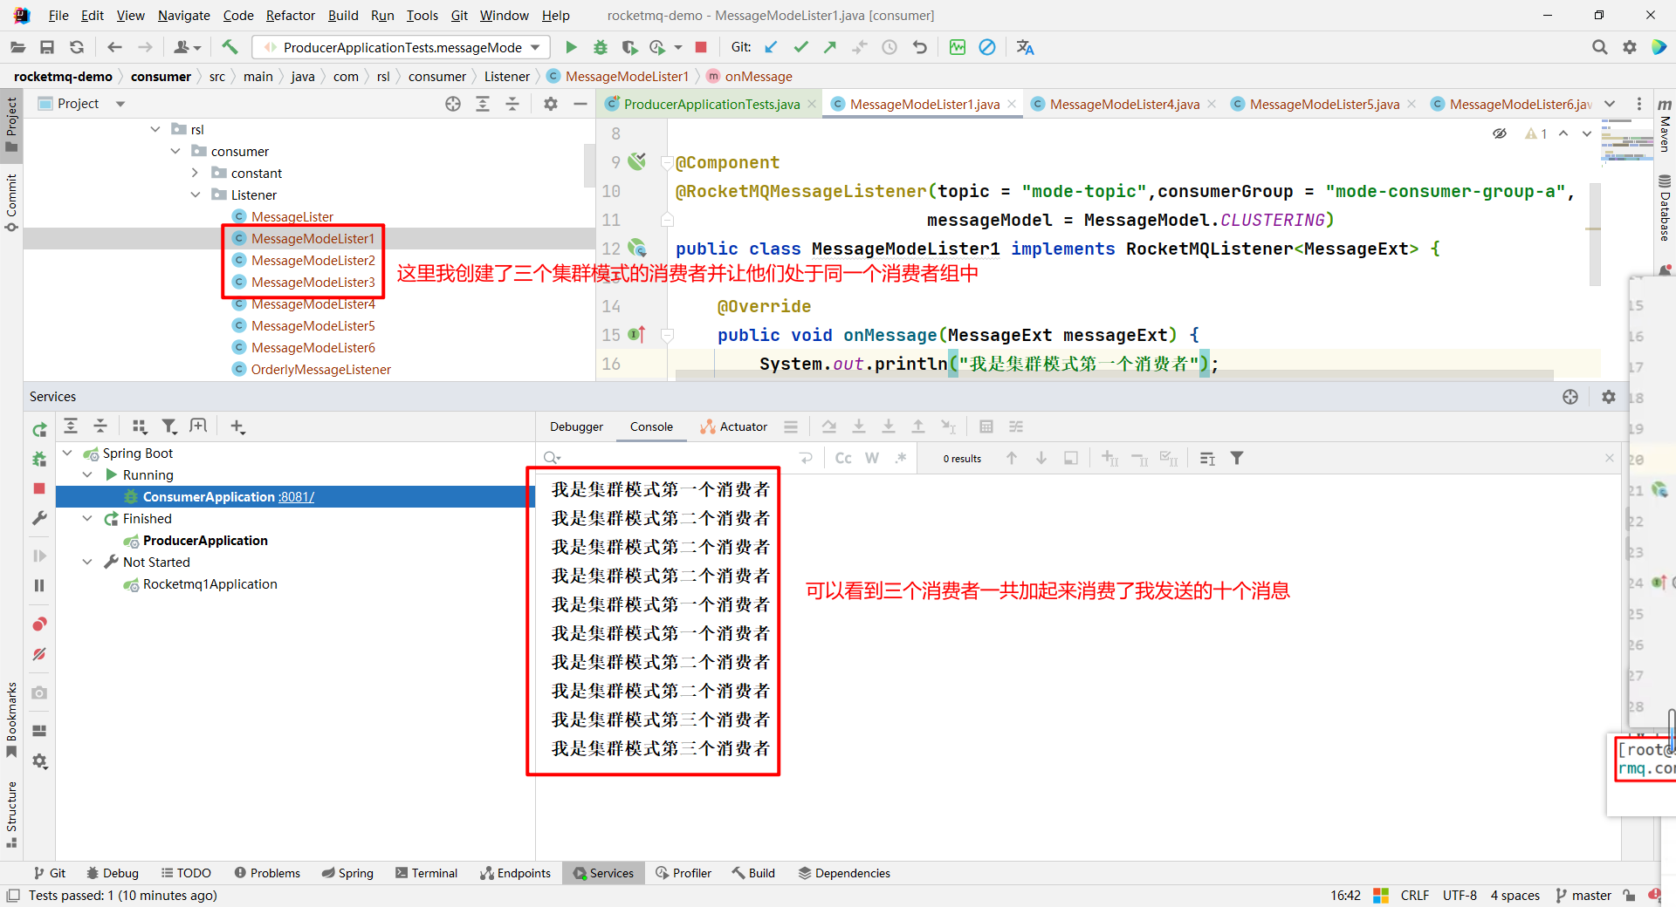The image size is (1676, 907).
Task: Start debugging with the bug icon
Action: pyautogui.click(x=601, y=47)
